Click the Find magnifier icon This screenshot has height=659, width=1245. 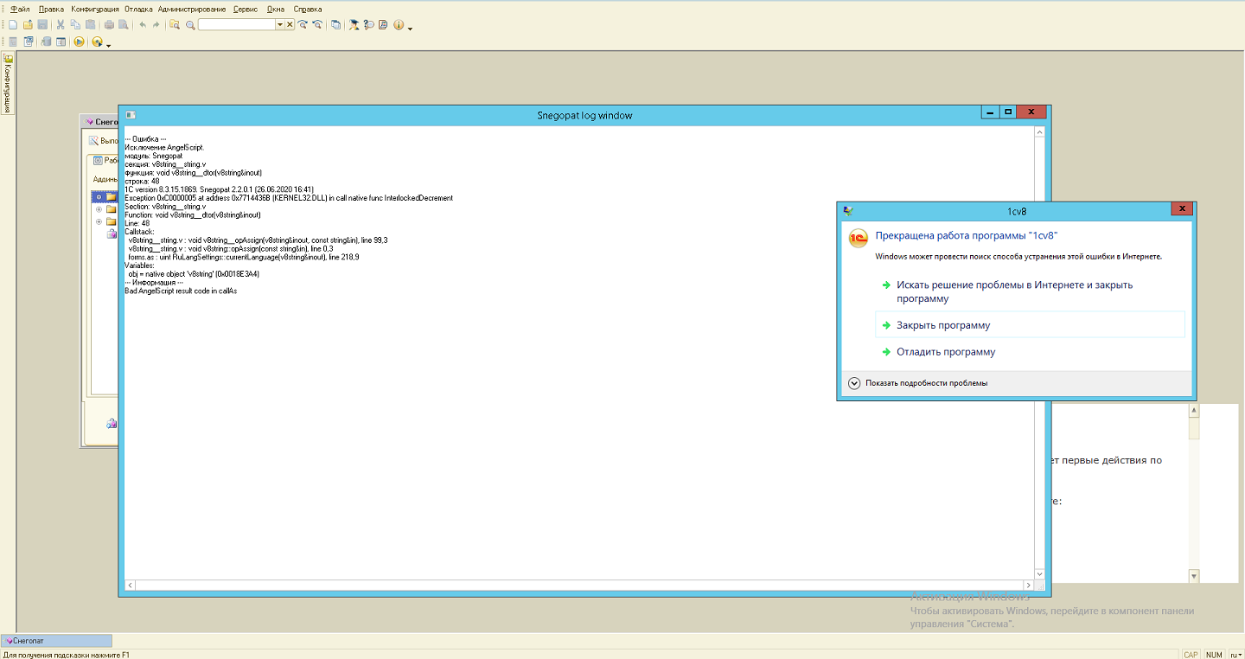[x=190, y=25]
